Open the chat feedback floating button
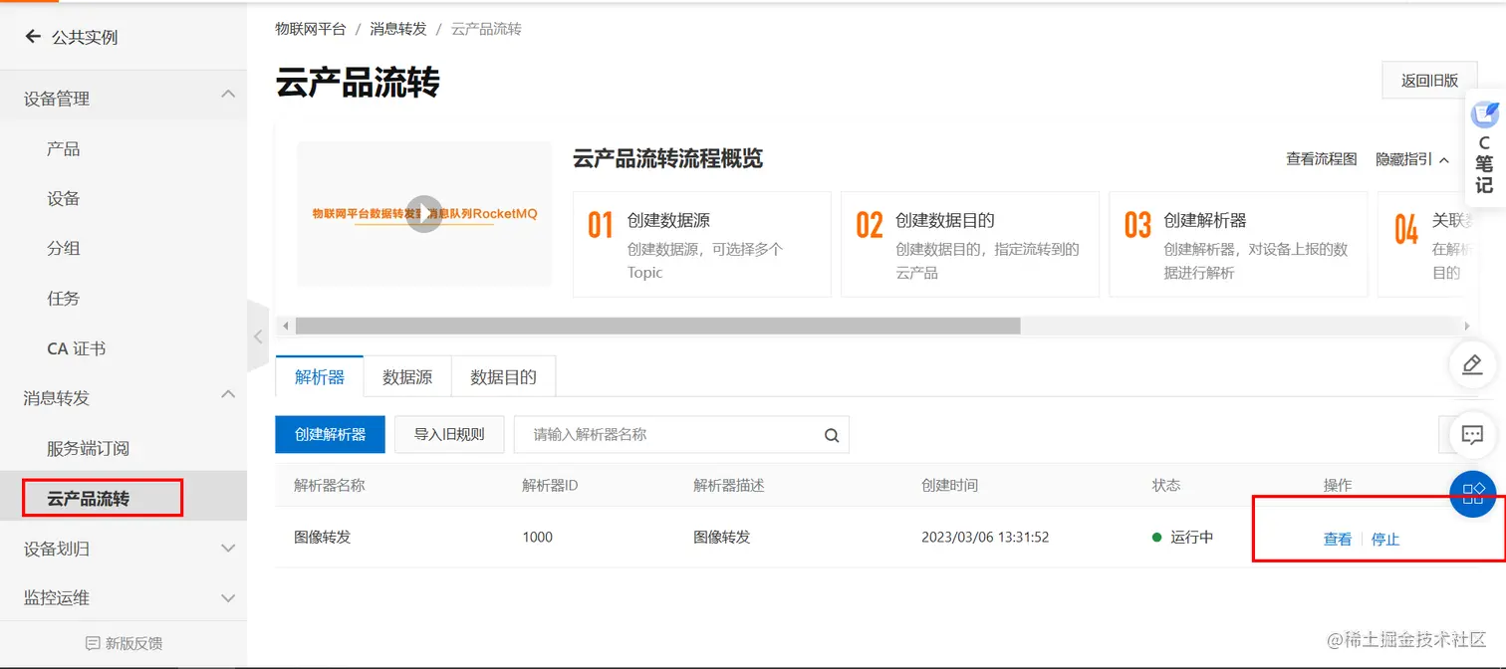1506x669 pixels. [1472, 434]
